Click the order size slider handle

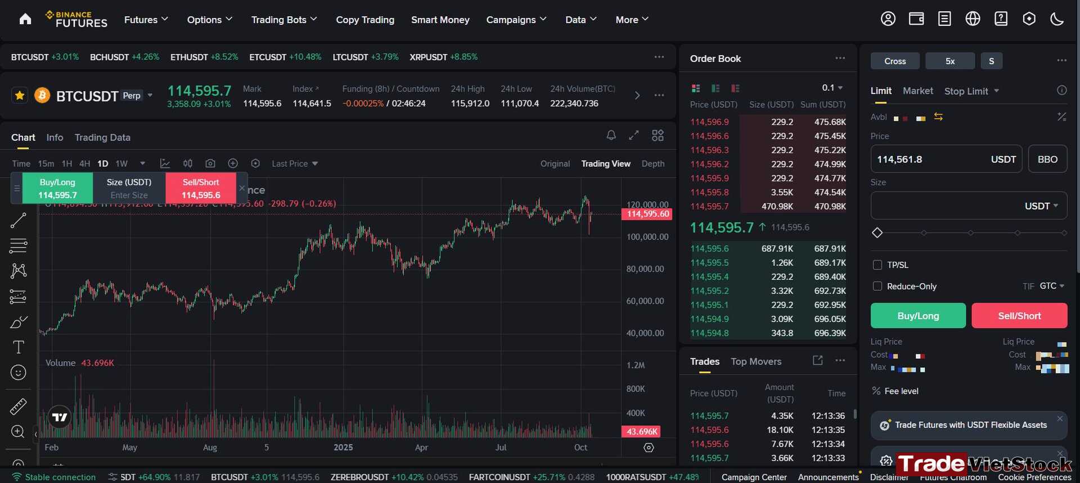pos(877,233)
